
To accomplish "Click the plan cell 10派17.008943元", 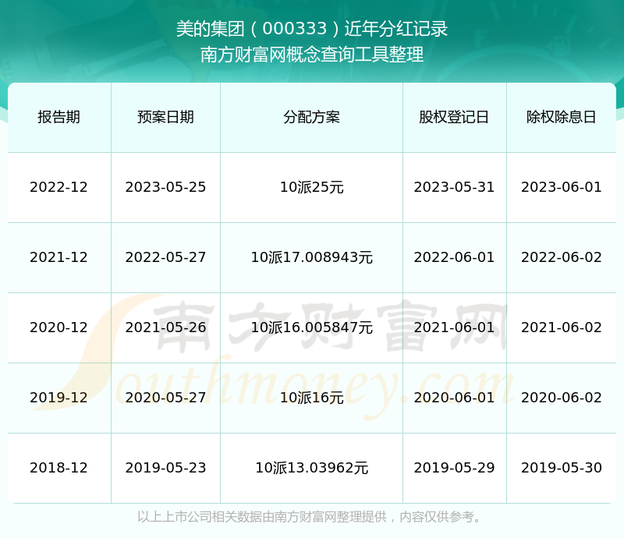I will click(x=311, y=257).
